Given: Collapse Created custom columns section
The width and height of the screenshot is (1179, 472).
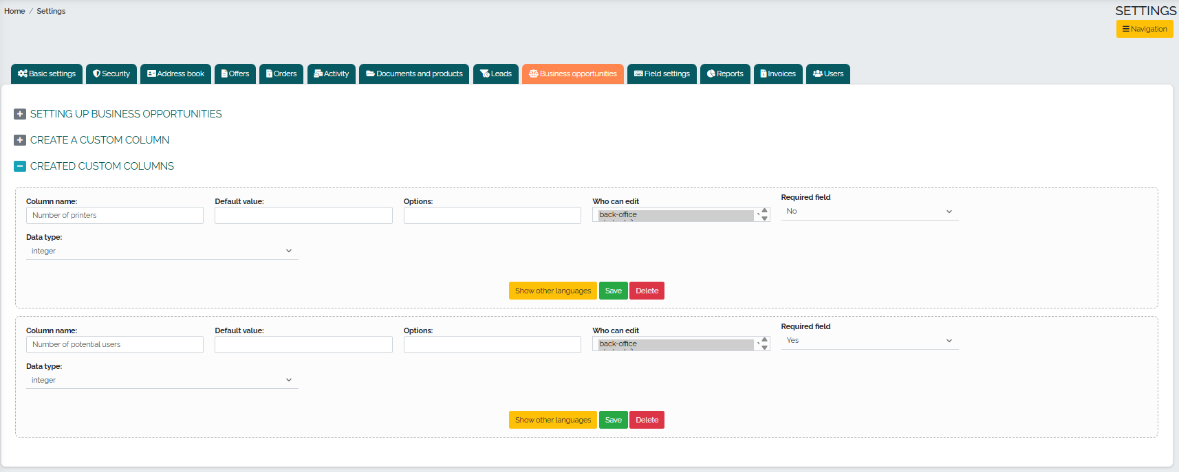Looking at the screenshot, I should point(20,166).
